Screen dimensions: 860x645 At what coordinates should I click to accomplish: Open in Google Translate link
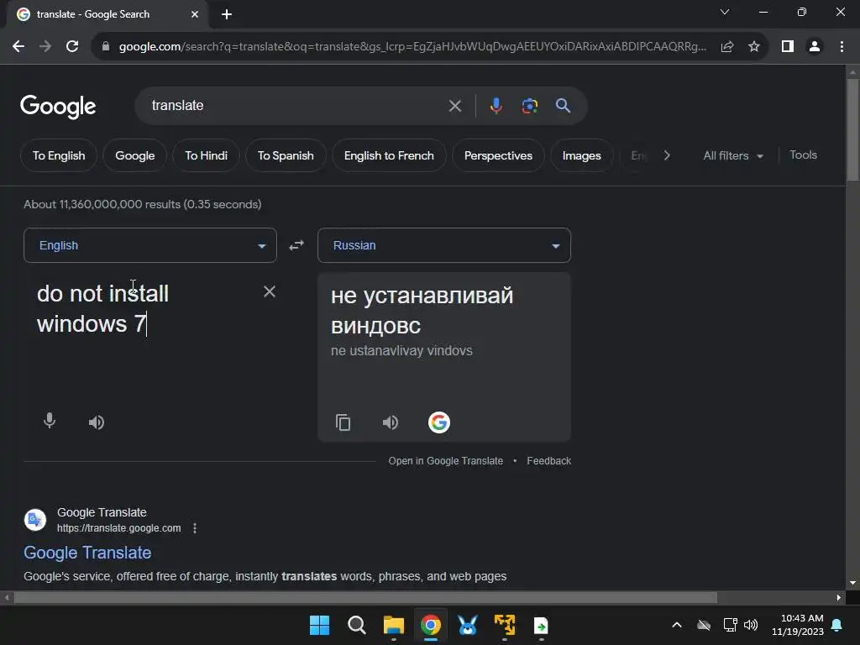[445, 461]
